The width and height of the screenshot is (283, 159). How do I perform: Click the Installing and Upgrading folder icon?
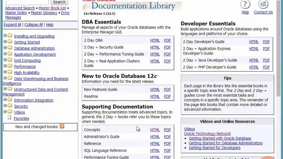[x=10, y=35]
